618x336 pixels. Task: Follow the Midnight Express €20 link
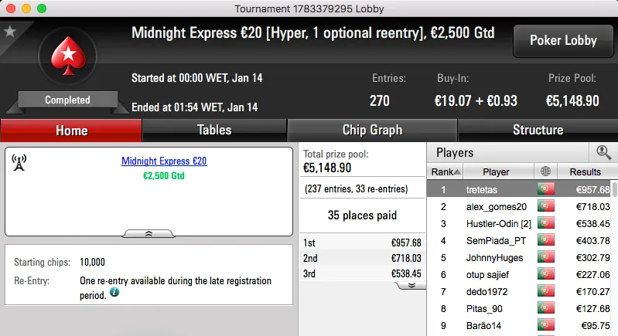tap(164, 161)
